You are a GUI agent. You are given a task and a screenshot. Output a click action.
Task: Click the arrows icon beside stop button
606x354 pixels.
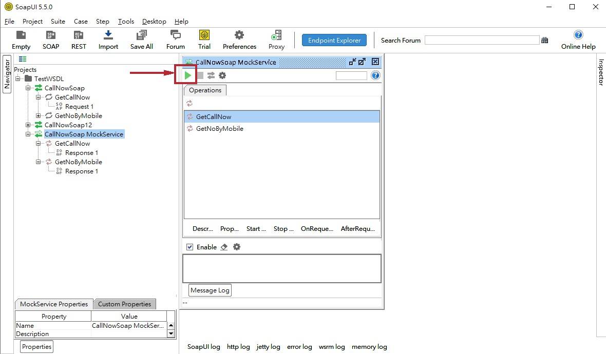(x=211, y=75)
